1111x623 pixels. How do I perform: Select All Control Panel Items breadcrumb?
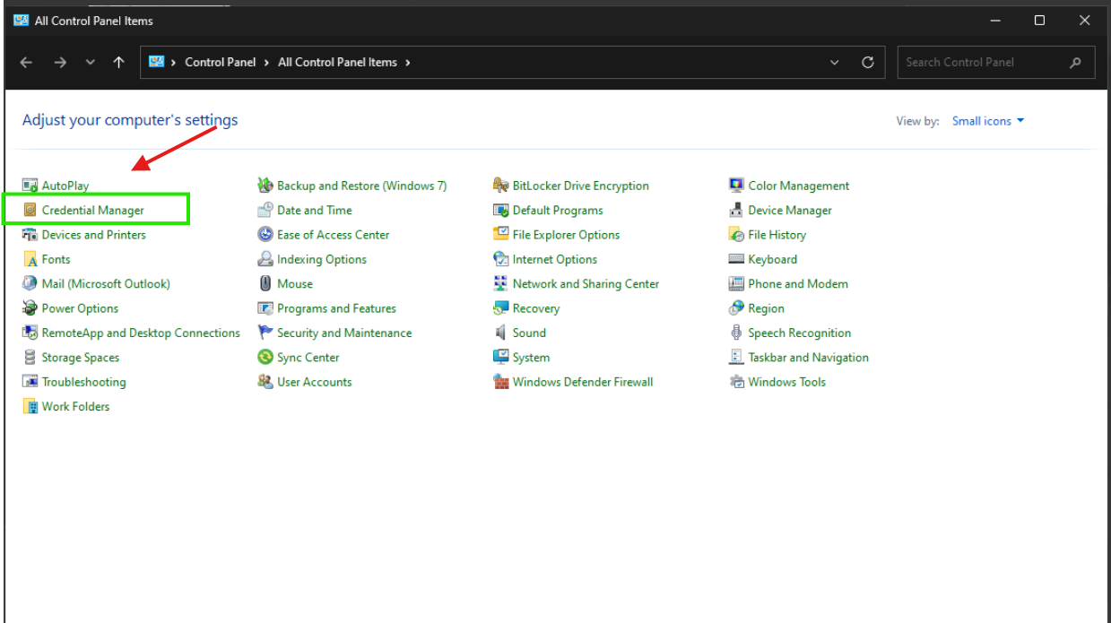(x=337, y=63)
